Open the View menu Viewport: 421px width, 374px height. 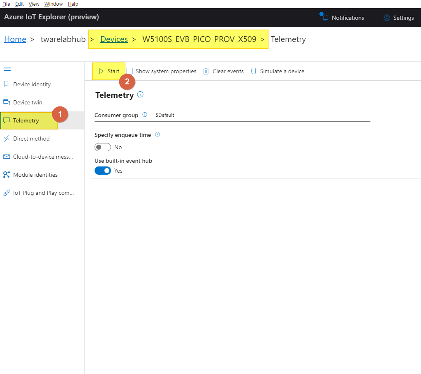[34, 4]
